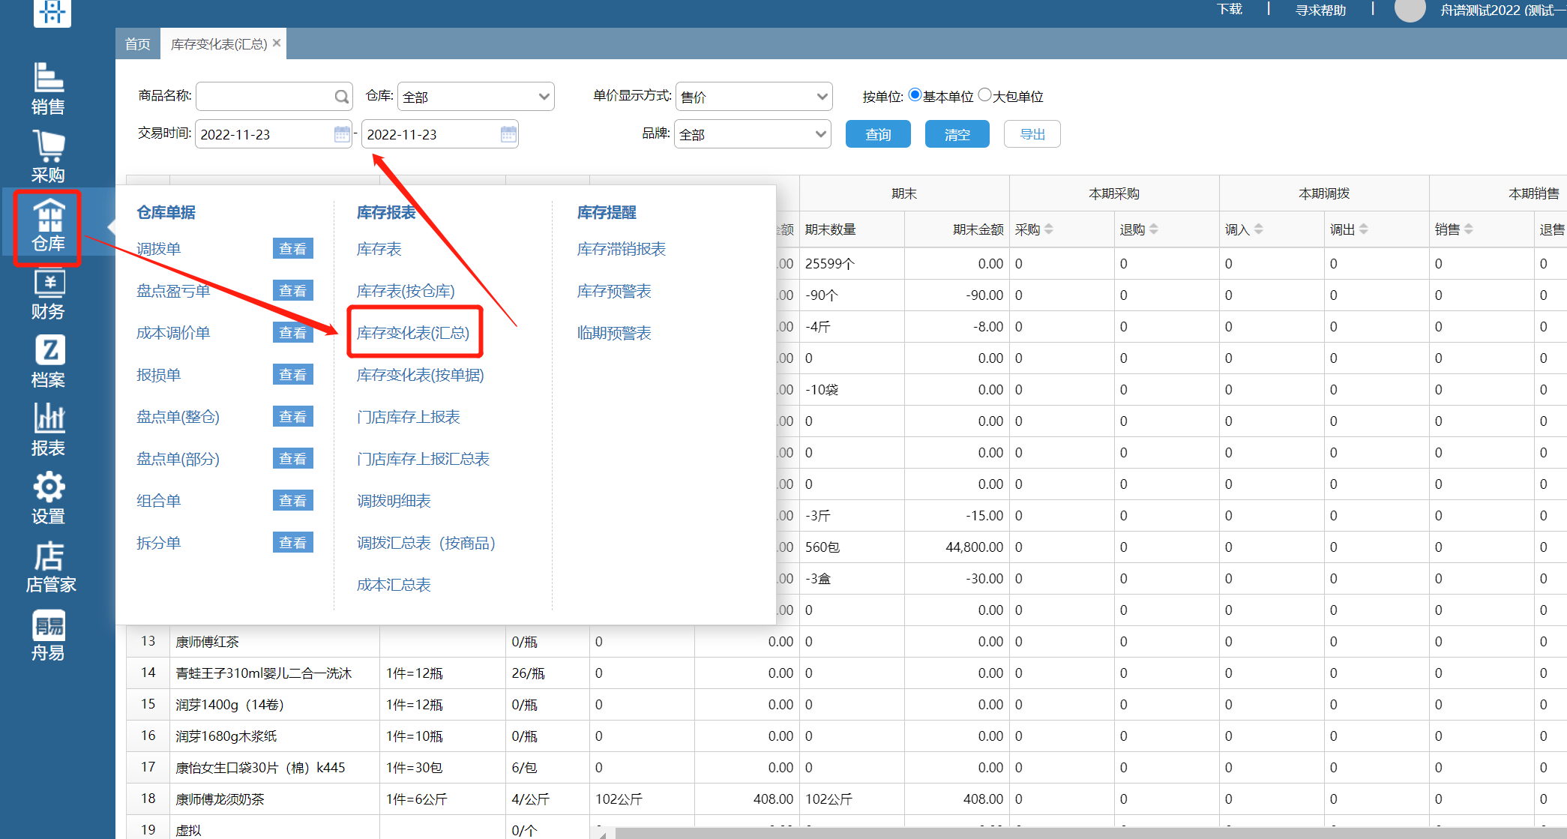
Task: Open 调拨汇总表（按商品） menu item
Action: pos(426,543)
